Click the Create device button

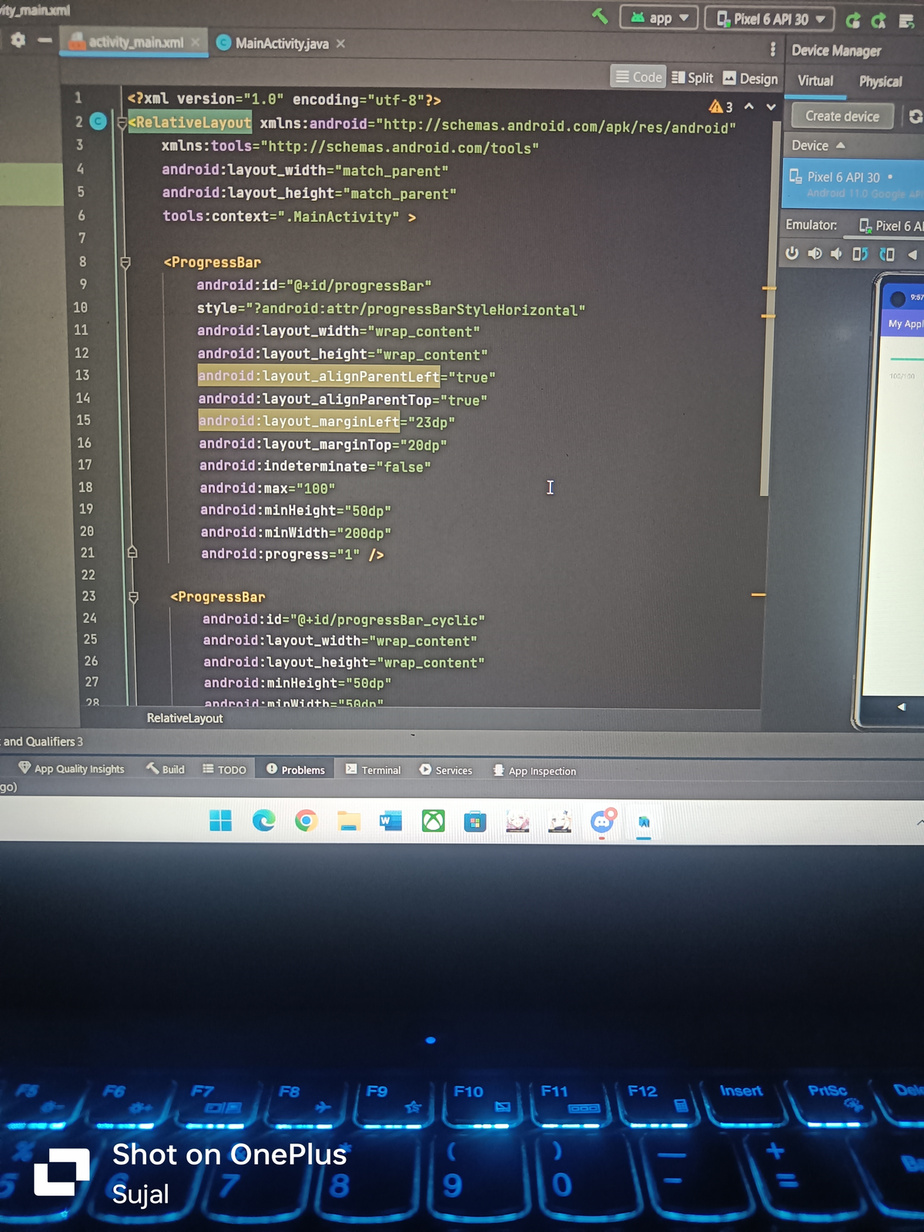[842, 116]
